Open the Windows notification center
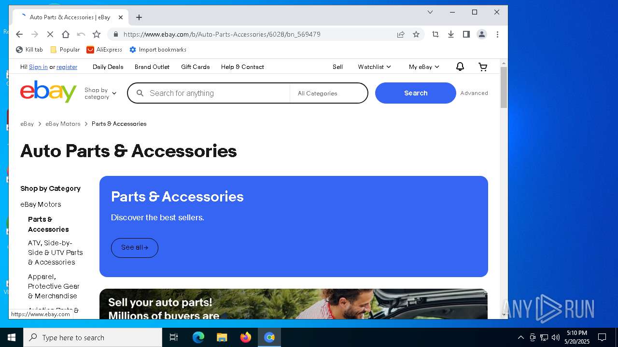Viewport: 618px width, 347px height. [602, 337]
